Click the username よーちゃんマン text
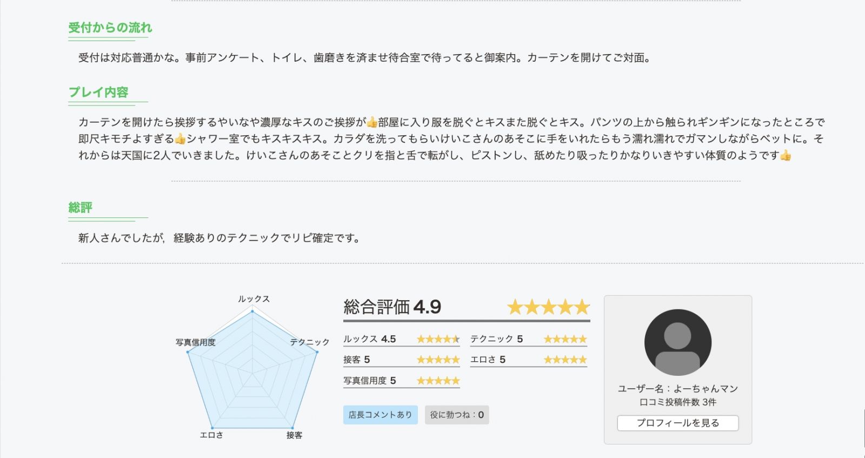Image resolution: width=865 pixels, height=458 pixels. (x=706, y=388)
